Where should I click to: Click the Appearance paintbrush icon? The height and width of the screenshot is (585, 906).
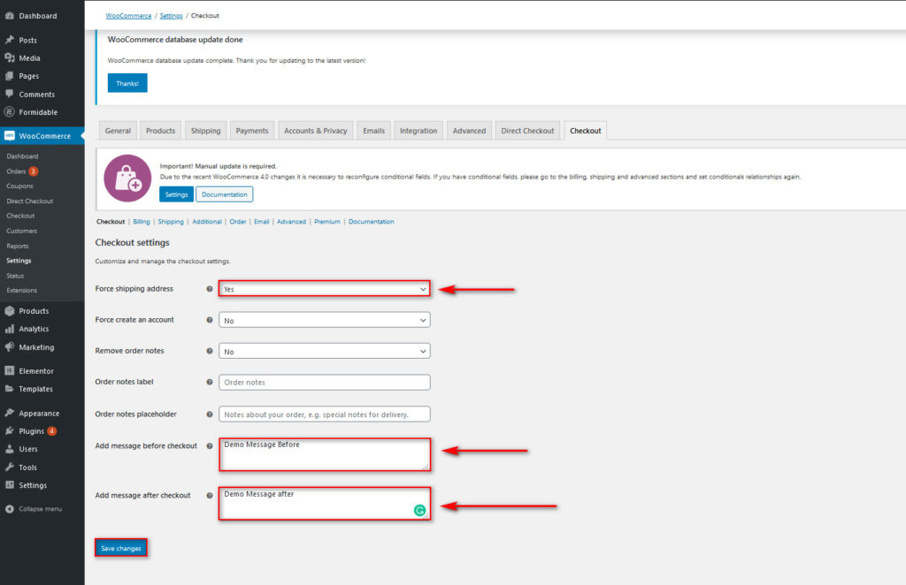9,413
